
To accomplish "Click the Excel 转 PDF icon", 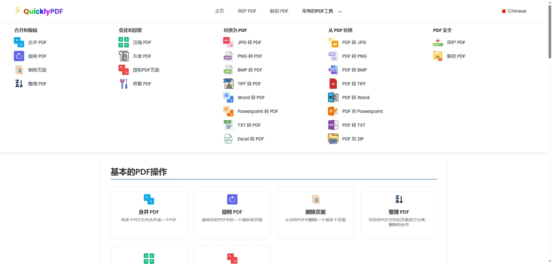I will coord(228,139).
